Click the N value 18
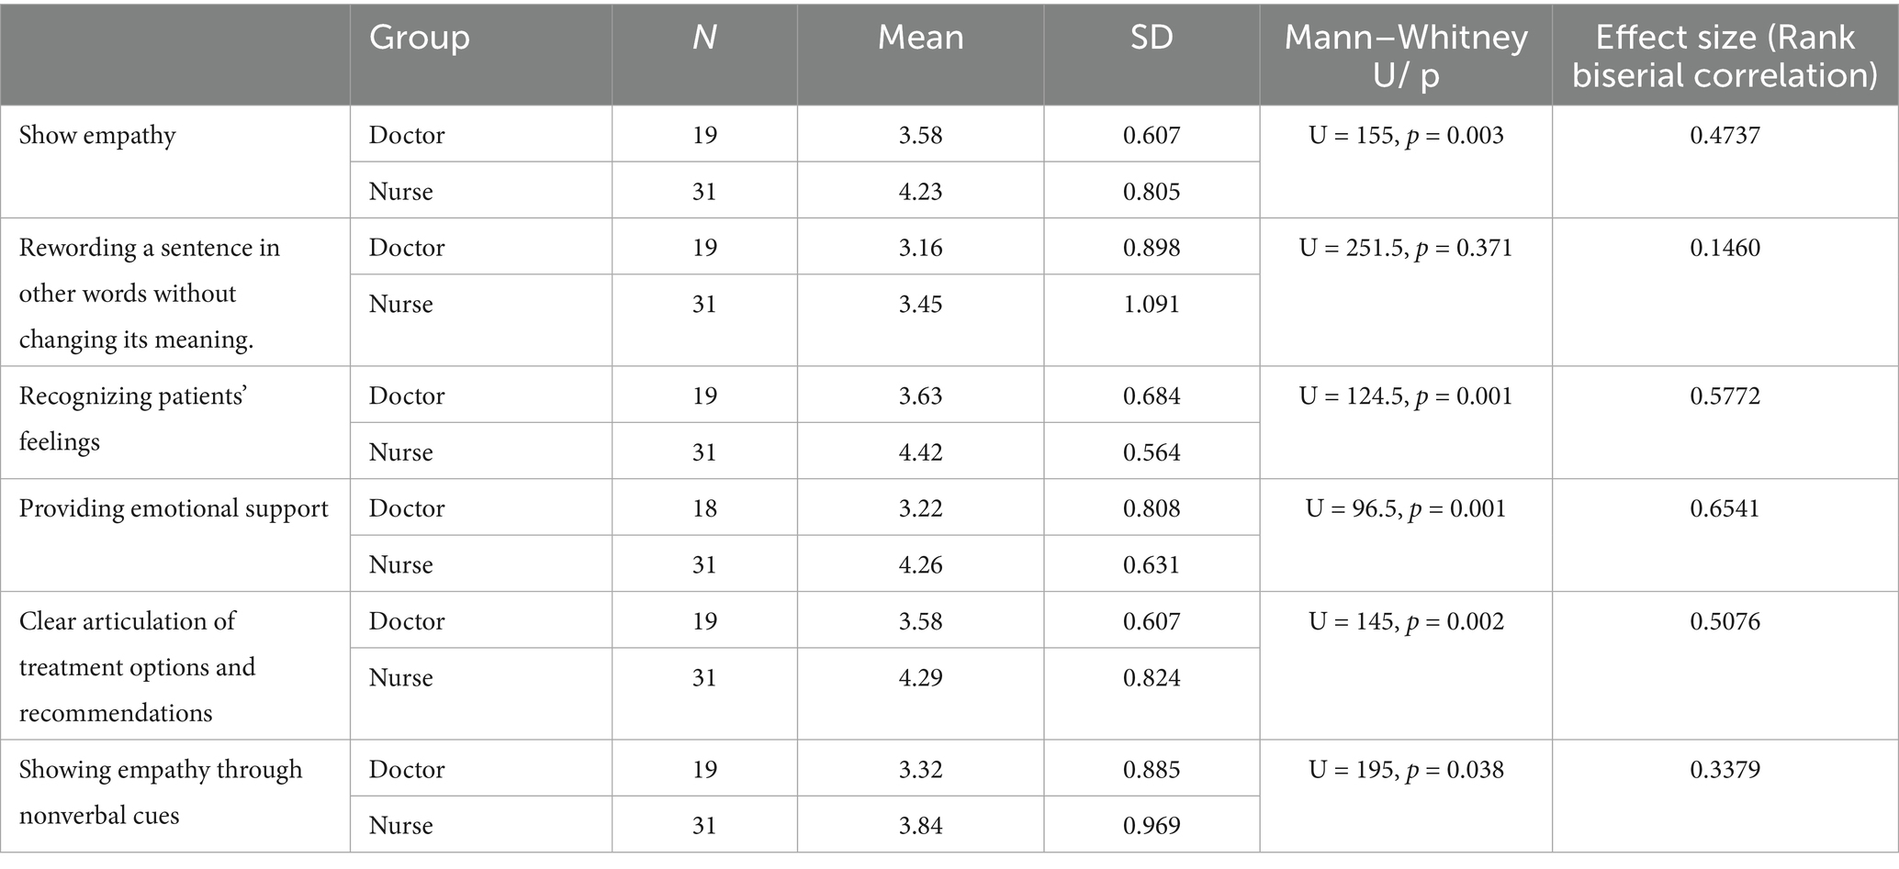The width and height of the screenshot is (1899, 869). click(704, 509)
